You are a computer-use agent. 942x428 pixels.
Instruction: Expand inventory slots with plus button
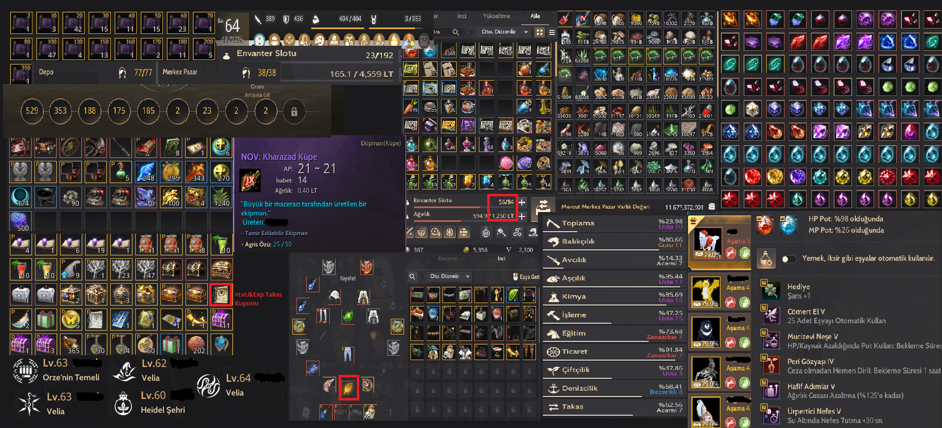point(522,202)
